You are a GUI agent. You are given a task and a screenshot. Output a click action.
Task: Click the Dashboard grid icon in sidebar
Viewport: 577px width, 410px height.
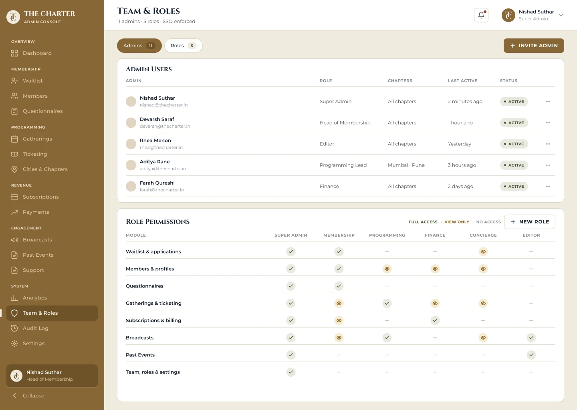click(x=14, y=53)
